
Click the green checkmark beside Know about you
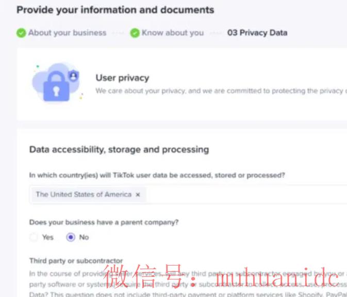click(135, 33)
